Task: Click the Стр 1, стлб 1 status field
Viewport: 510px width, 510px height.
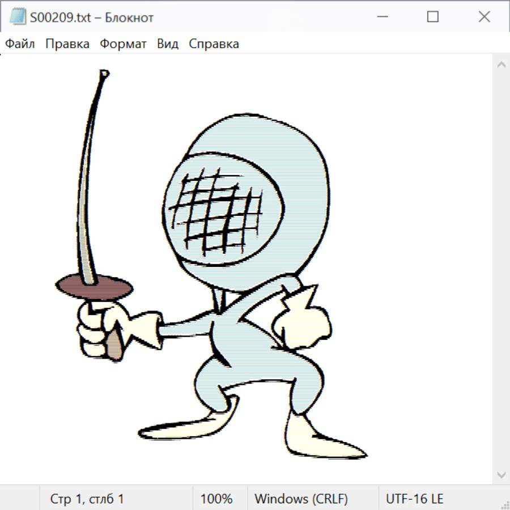Action: click(87, 499)
